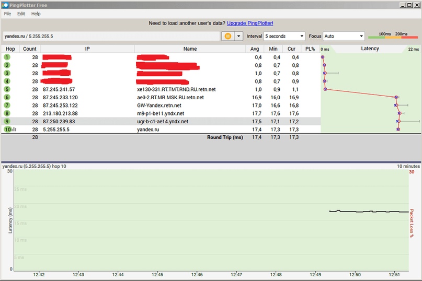Open the File menu
The height and width of the screenshot is (281, 422).
[x=8, y=14]
